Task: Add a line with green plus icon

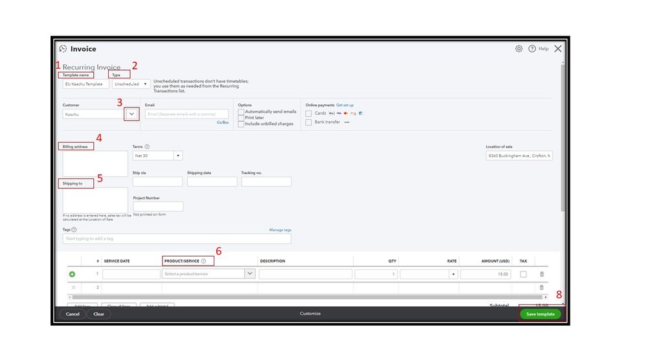Action: pyautogui.click(x=72, y=274)
